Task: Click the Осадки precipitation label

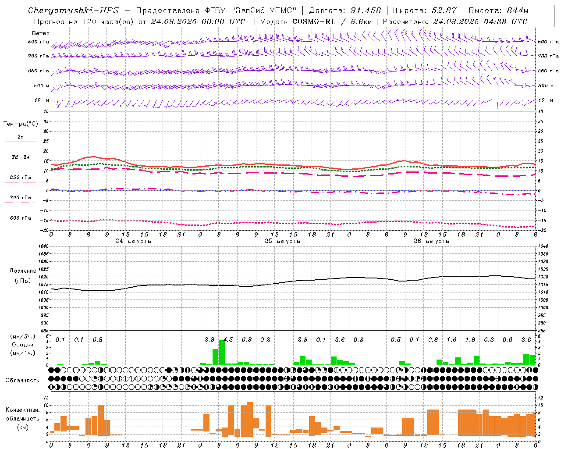Action: pyautogui.click(x=23, y=345)
